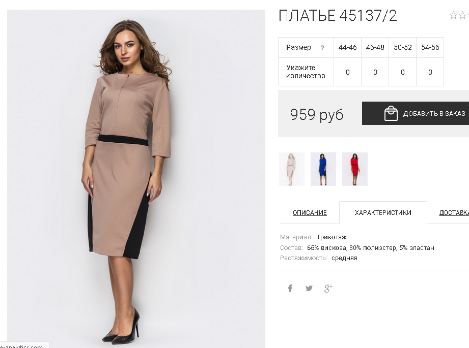Screen dimensions: 469x348
Task: Add dress to order with Добавить в заказ
Action: [416, 113]
